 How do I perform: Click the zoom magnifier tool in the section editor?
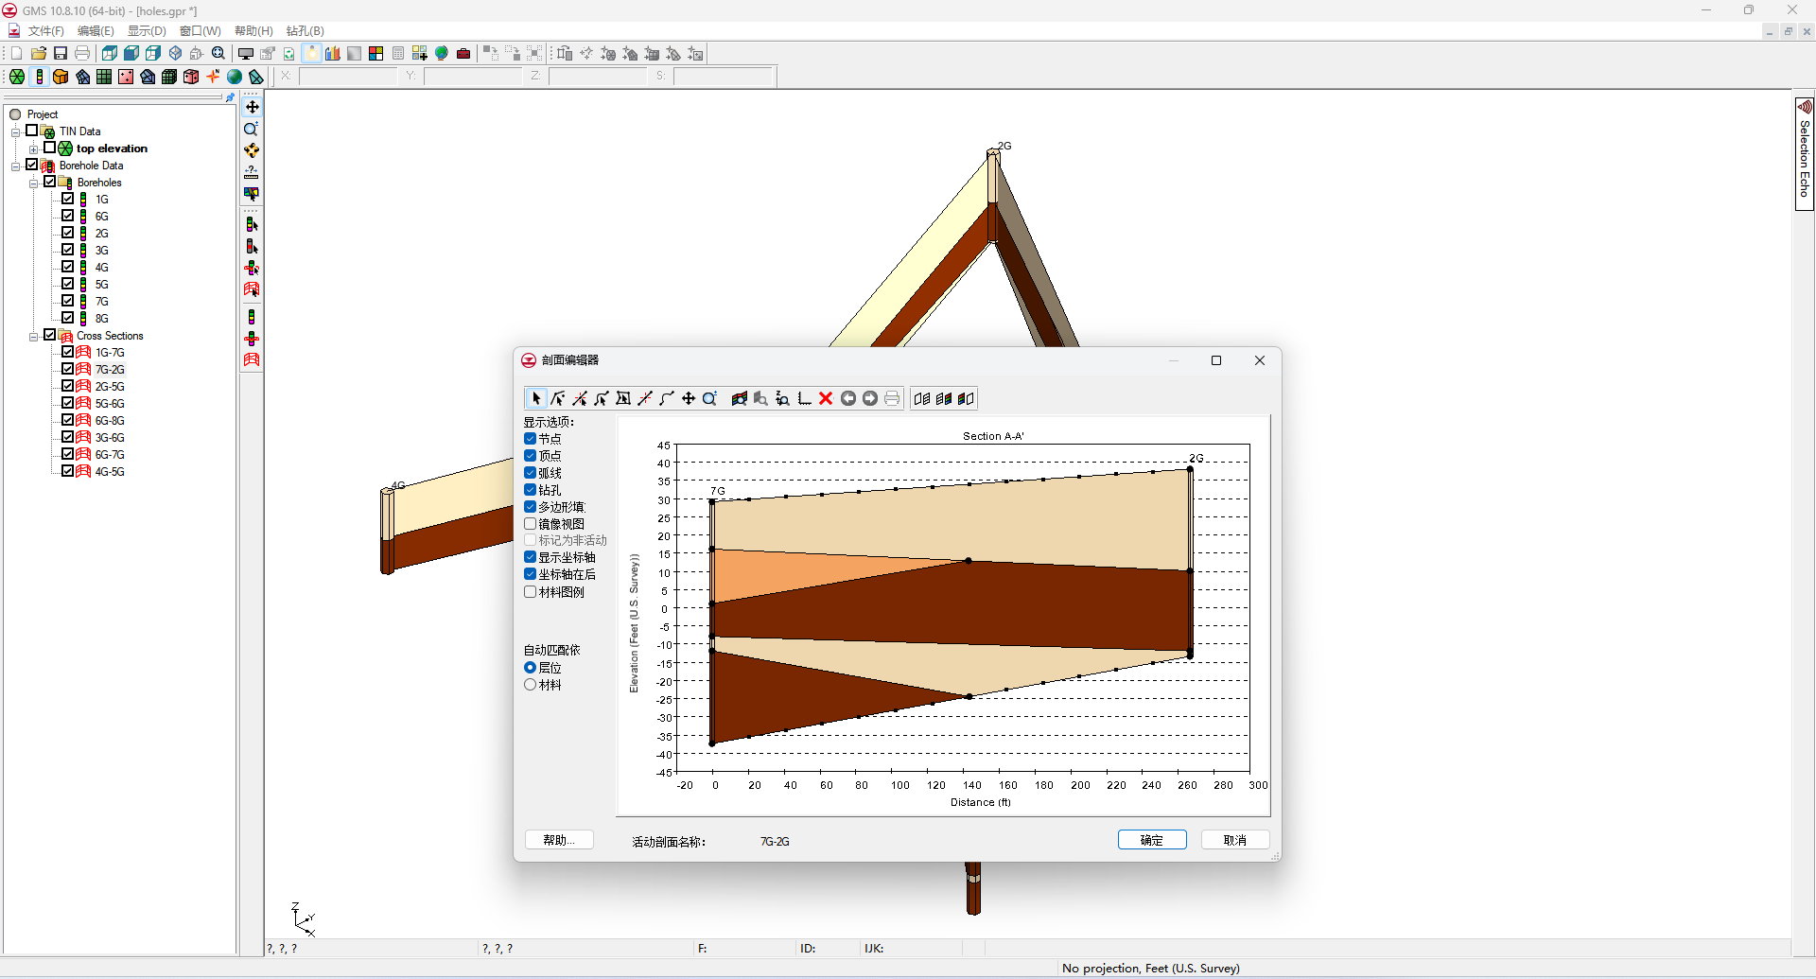pos(709,398)
